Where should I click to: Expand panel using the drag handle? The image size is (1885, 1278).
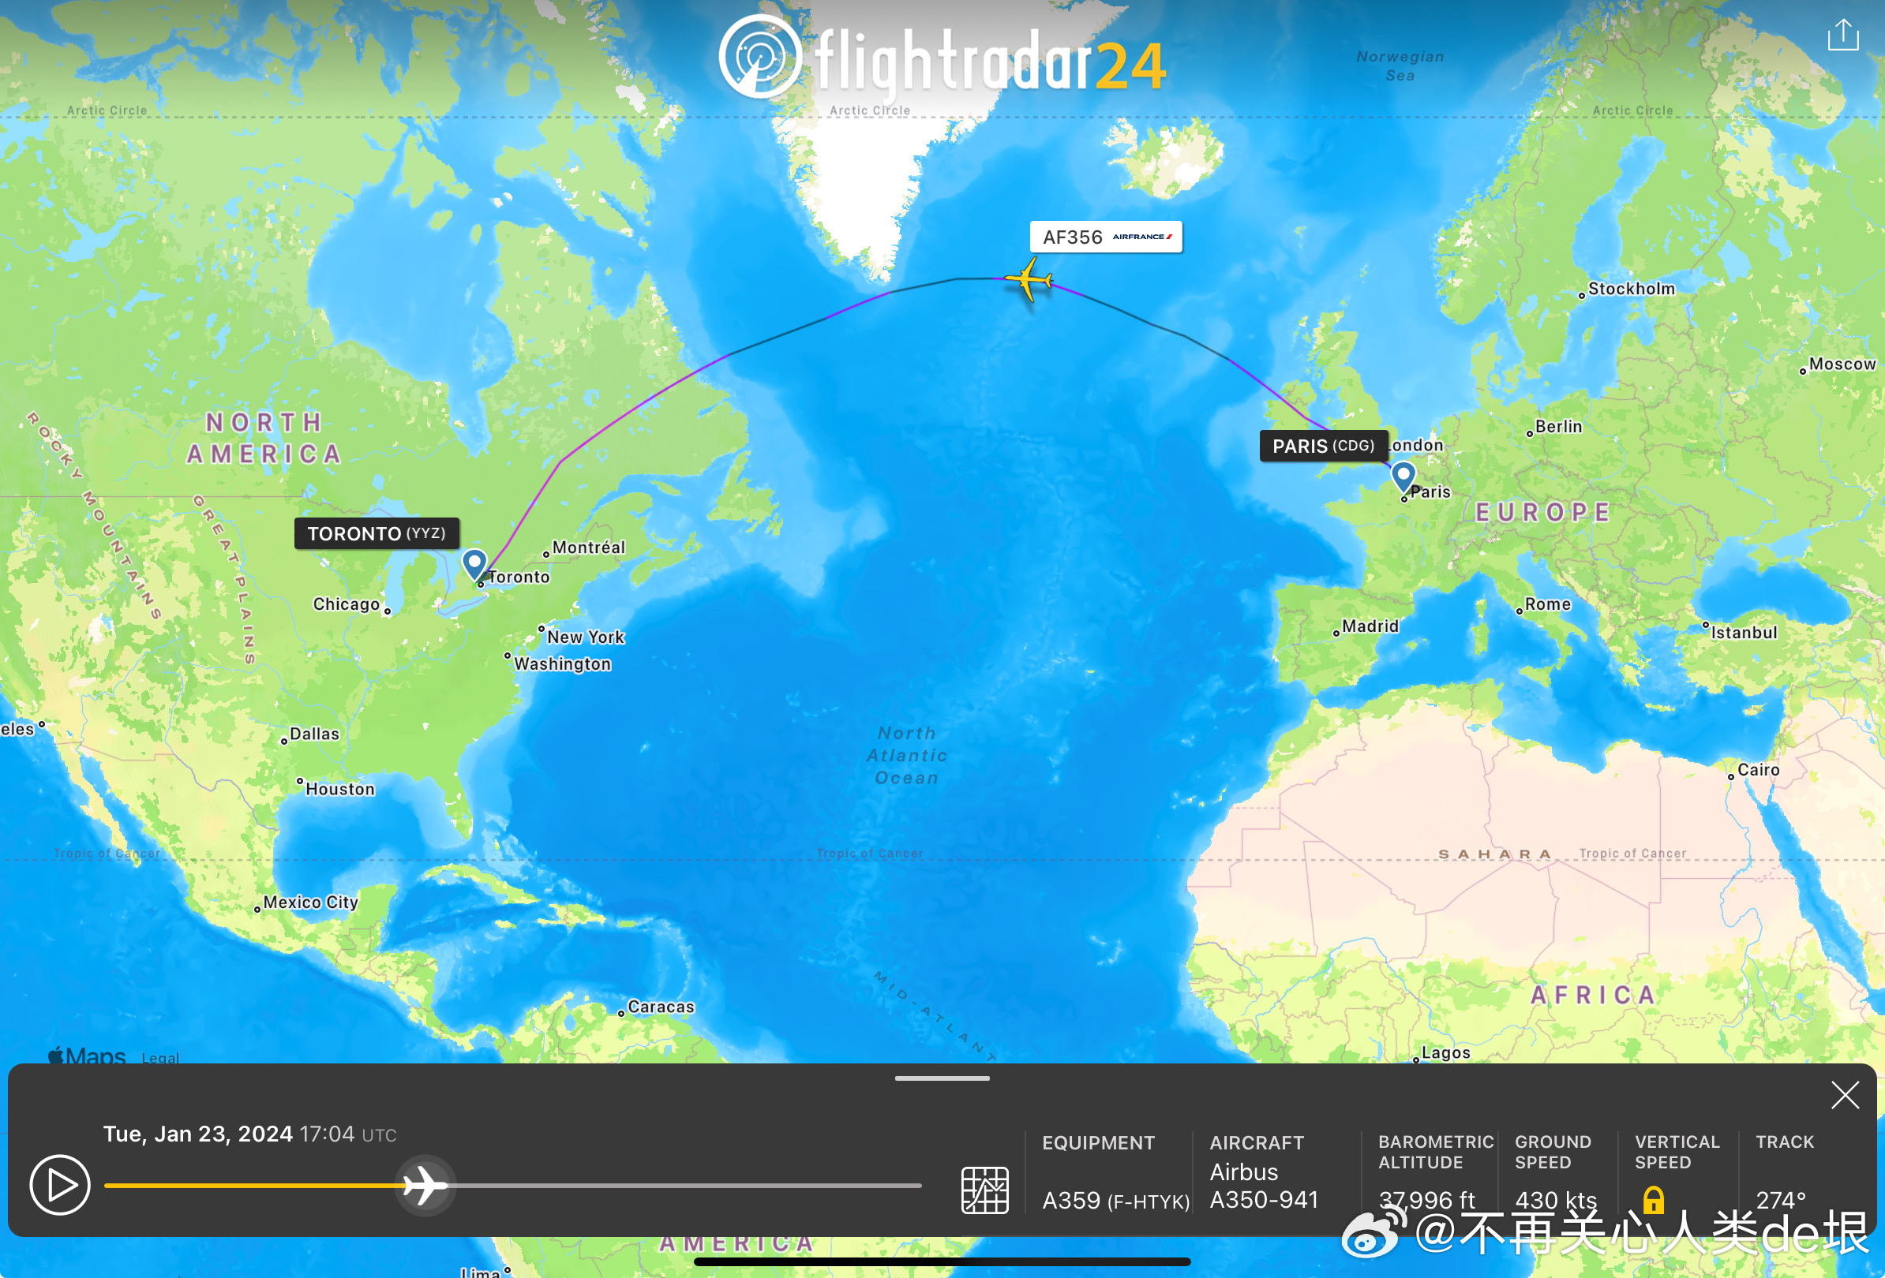coord(942,1078)
